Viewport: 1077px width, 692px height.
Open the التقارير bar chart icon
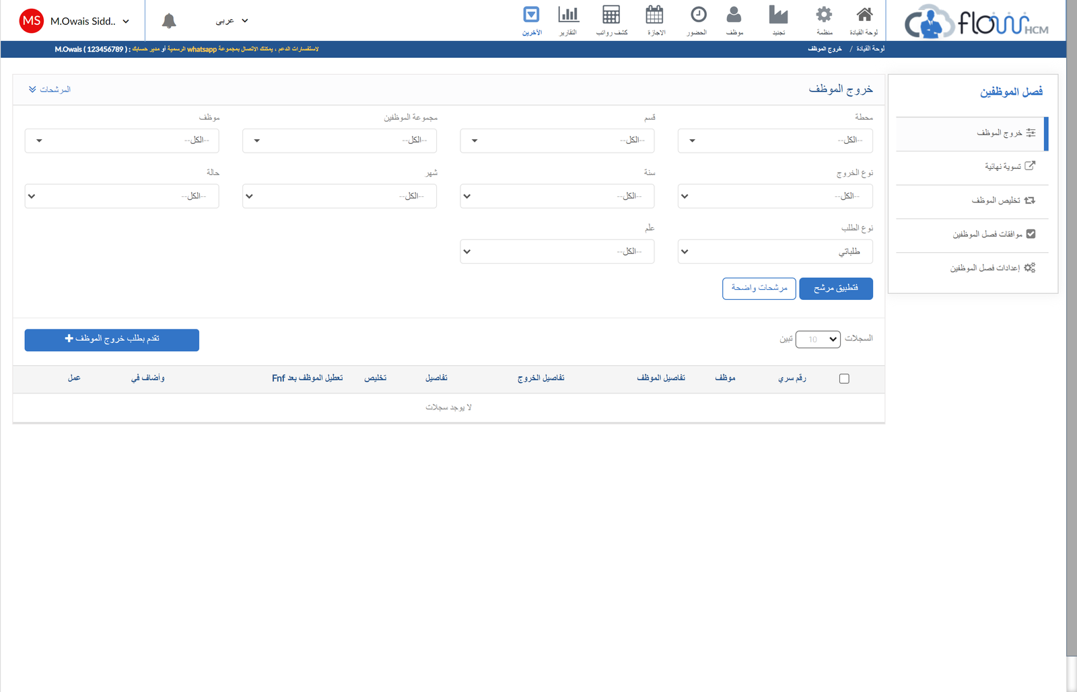pyautogui.click(x=568, y=15)
